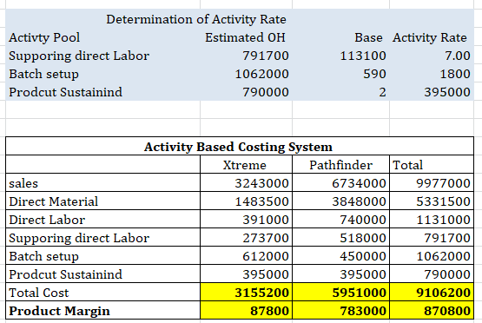Click the 'Base' column header cell

368,37
